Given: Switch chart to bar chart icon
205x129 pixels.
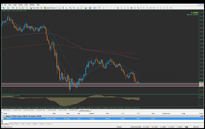Looking at the screenshot, I should click(x=60, y=8).
